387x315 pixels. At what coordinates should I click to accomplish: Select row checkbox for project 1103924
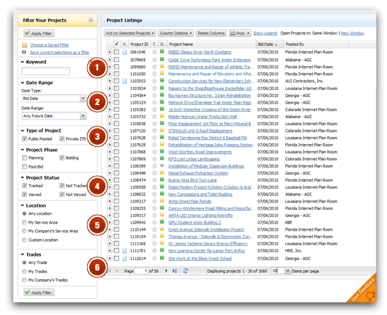(117, 88)
